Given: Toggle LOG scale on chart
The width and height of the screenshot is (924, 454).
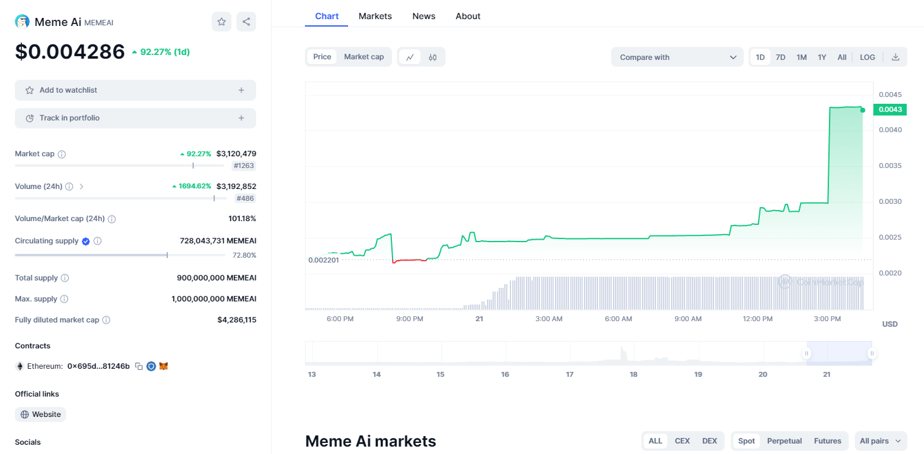Looking at the screenshot, I should coord(868,57).
